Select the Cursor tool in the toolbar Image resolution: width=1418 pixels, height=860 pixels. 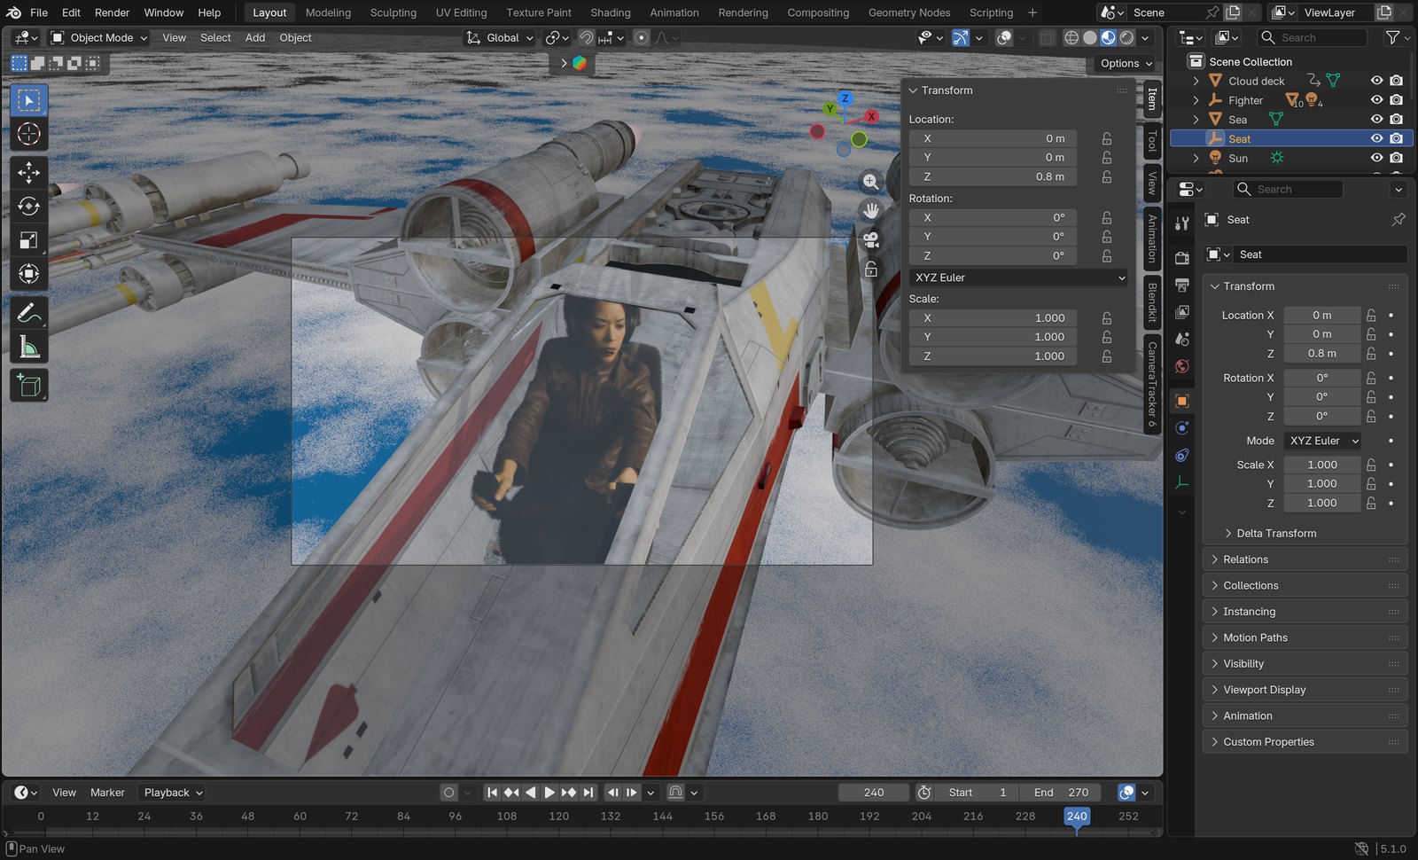click(x=29, y=134)
